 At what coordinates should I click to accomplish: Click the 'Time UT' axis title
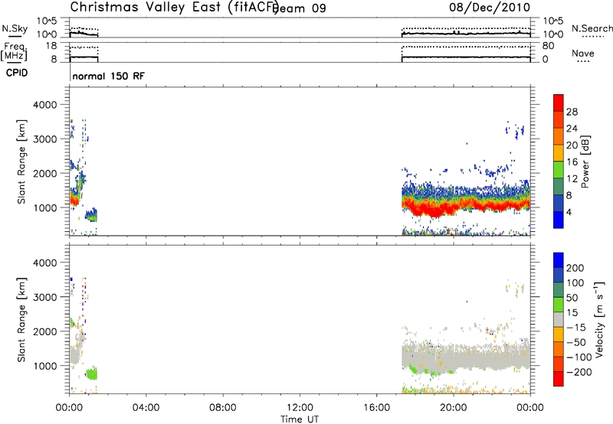coord(300,419)
